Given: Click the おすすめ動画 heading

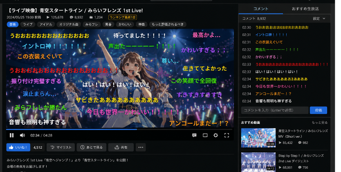Looking at the screenshot, I should click(x=251, y=123).
